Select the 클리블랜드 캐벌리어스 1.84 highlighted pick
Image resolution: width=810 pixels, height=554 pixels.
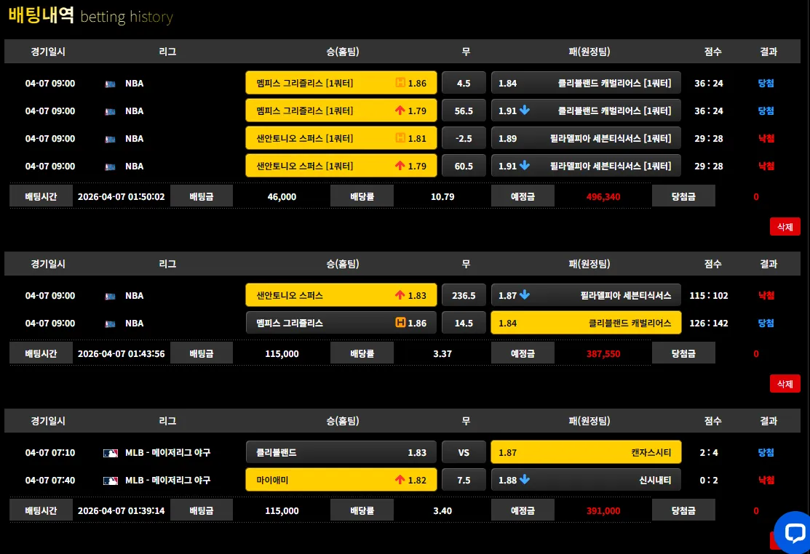tap(586, 323)
